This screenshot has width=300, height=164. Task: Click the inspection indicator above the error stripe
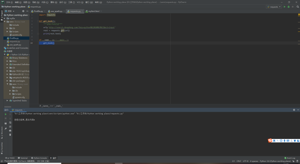(299, 15)
